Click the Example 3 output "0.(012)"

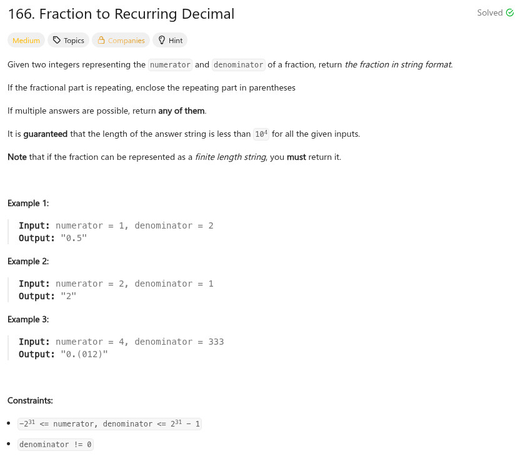point(84,354)
